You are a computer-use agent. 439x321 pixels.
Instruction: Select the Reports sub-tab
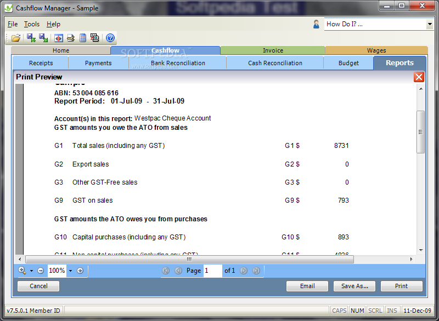click(x=399, y=63)
